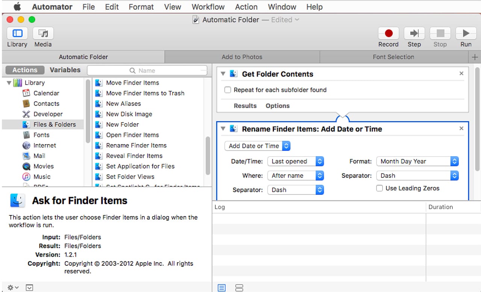Click the Run workflow icon

click(x=466, y=33)
